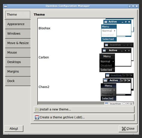Click the Bloohax theme preview thumbnail
This screenshot has width=142, height=138.
[x=117, y=30]
